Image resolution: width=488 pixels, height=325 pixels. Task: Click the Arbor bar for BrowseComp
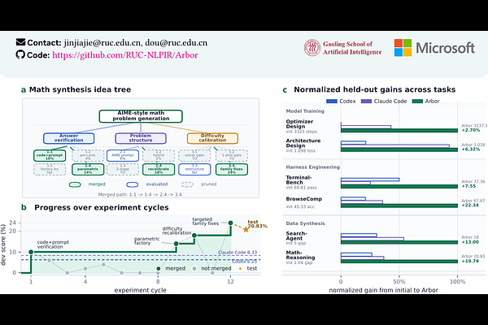click(x=399, y=206)
